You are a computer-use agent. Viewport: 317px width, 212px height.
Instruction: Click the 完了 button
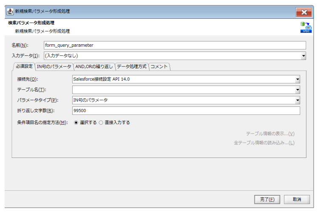coord(267,199)
